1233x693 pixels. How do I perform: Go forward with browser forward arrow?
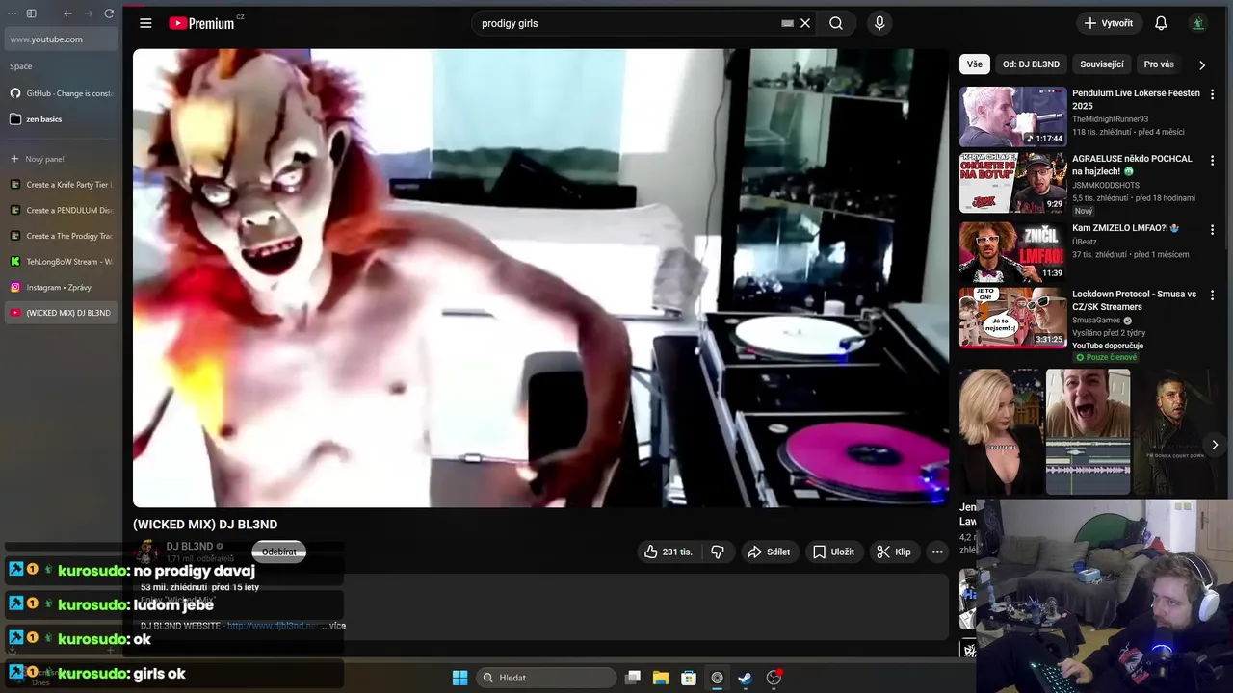89,13
